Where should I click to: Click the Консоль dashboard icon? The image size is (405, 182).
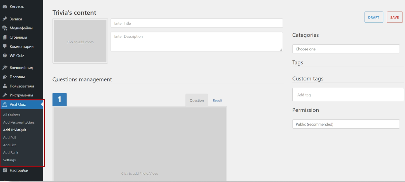[x=5, y=7]
